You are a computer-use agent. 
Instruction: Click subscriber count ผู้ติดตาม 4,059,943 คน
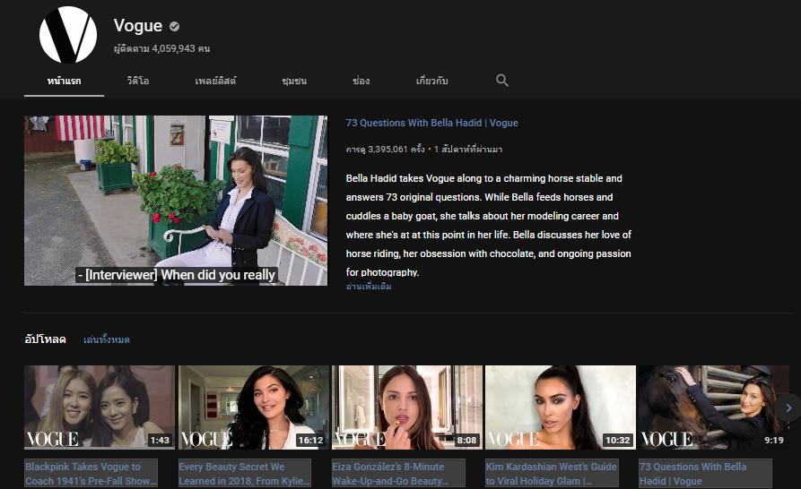point(161,48)
